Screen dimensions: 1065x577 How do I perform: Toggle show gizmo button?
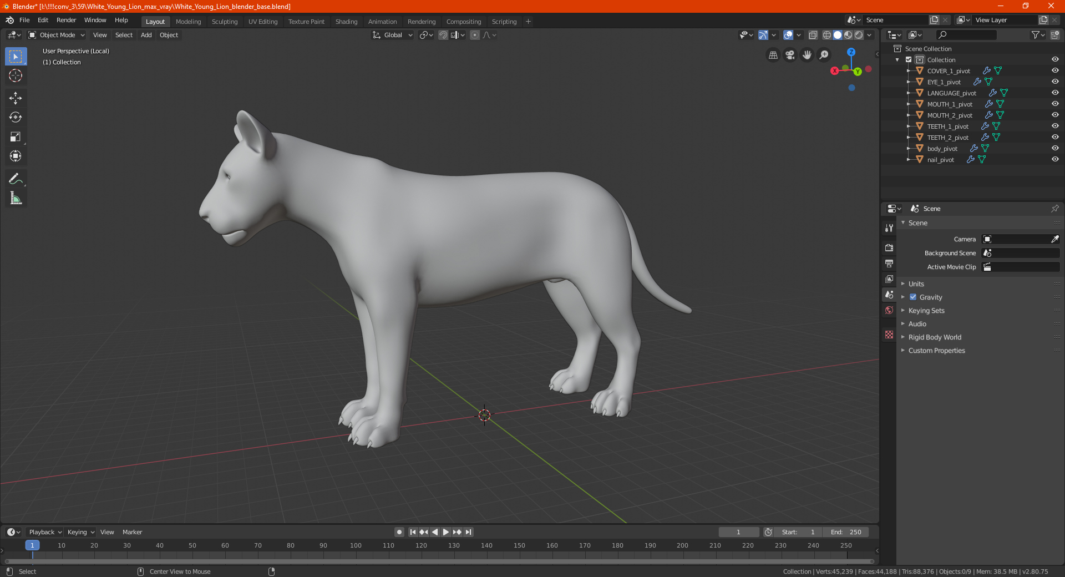coord(763,35)
